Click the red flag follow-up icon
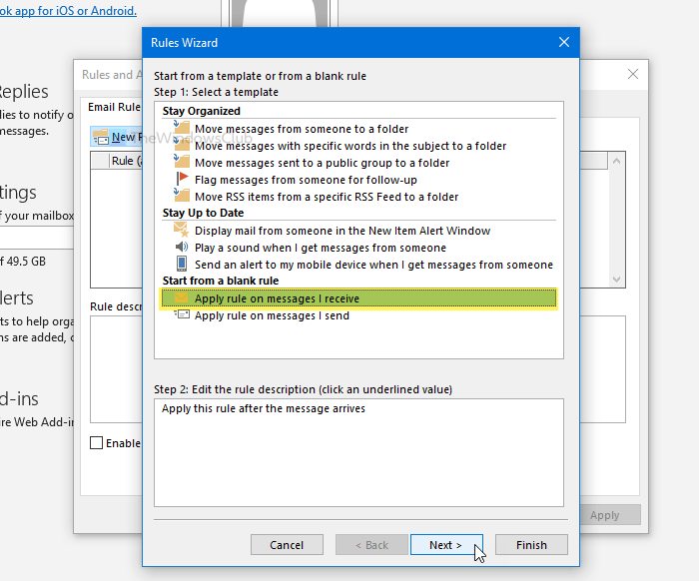This screenshot has height=581, width=699. pos(182,179)
